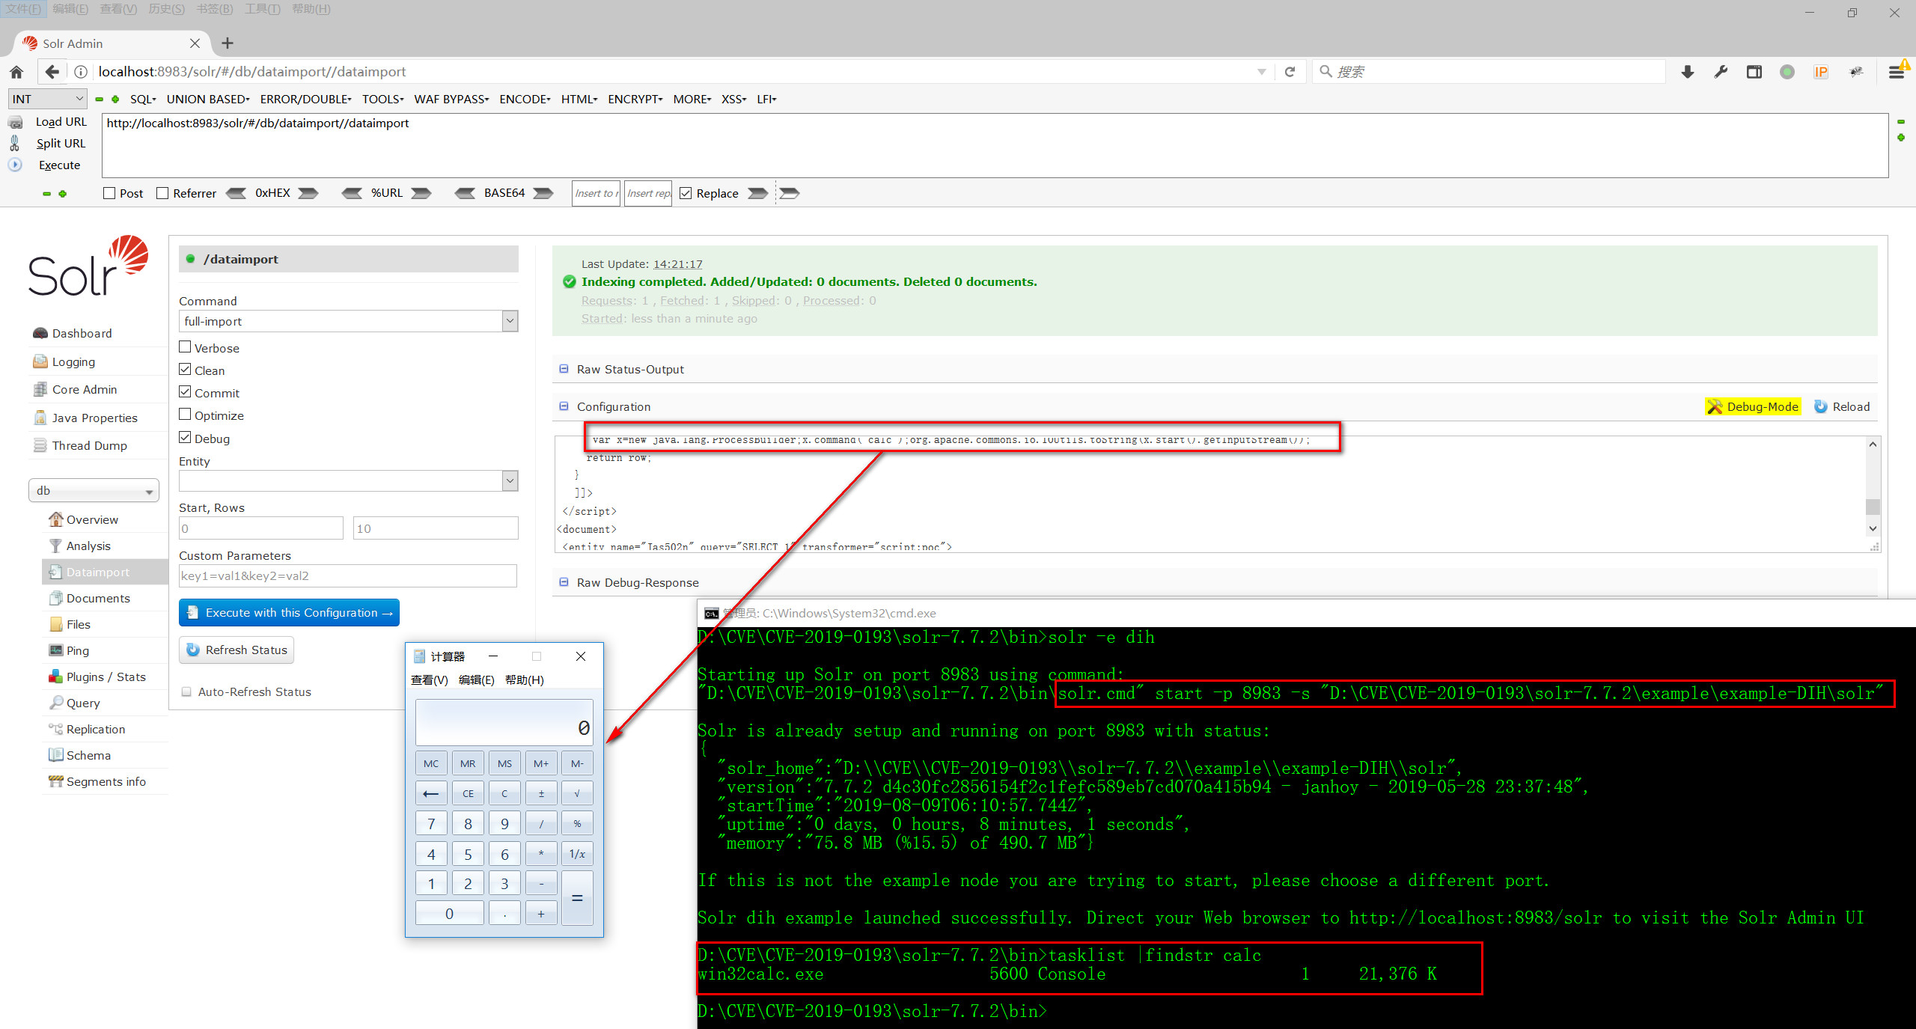Toggle Auto-Refresh Status checkbox
This screenshot has width=1916, height=1029.
tap(186, 691)
